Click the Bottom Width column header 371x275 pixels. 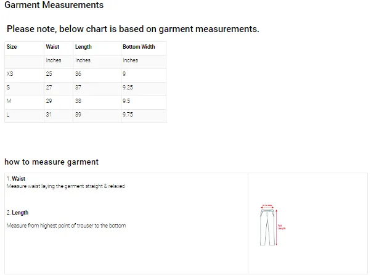pyautogui.click(x=139, y=47)
